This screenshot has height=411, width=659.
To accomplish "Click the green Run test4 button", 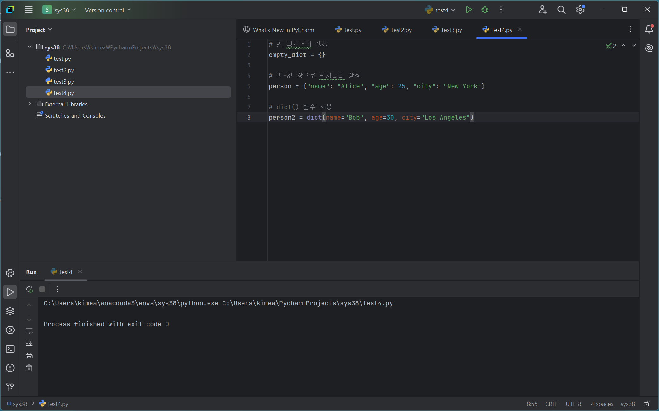I will pyautogui.click(x=469, y=10).
